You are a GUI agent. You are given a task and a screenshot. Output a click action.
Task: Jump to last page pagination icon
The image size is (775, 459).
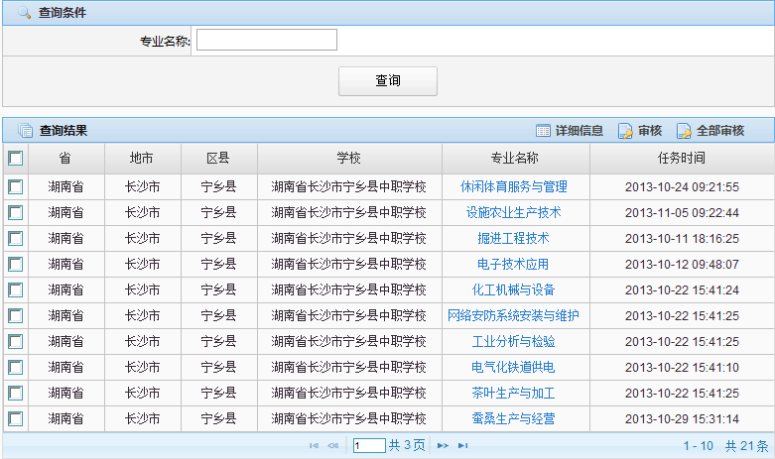point(462,446)
